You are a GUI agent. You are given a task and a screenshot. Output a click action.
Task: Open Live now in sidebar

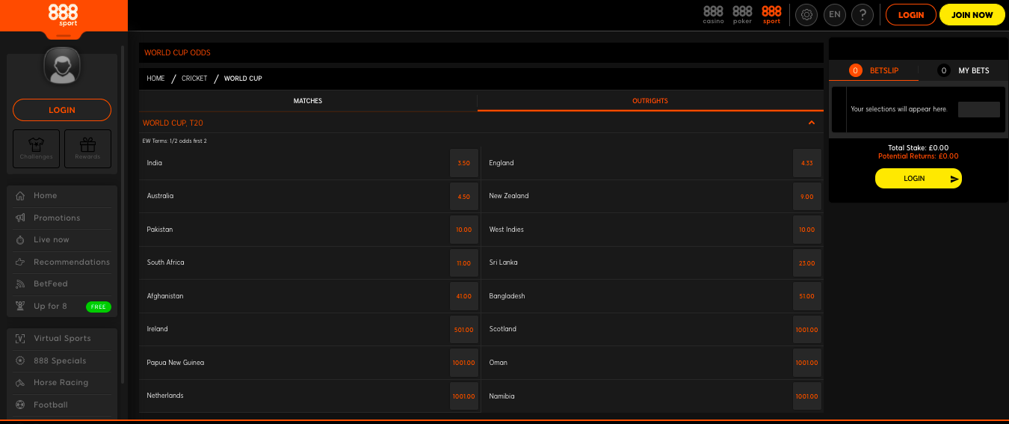(51, 240)
